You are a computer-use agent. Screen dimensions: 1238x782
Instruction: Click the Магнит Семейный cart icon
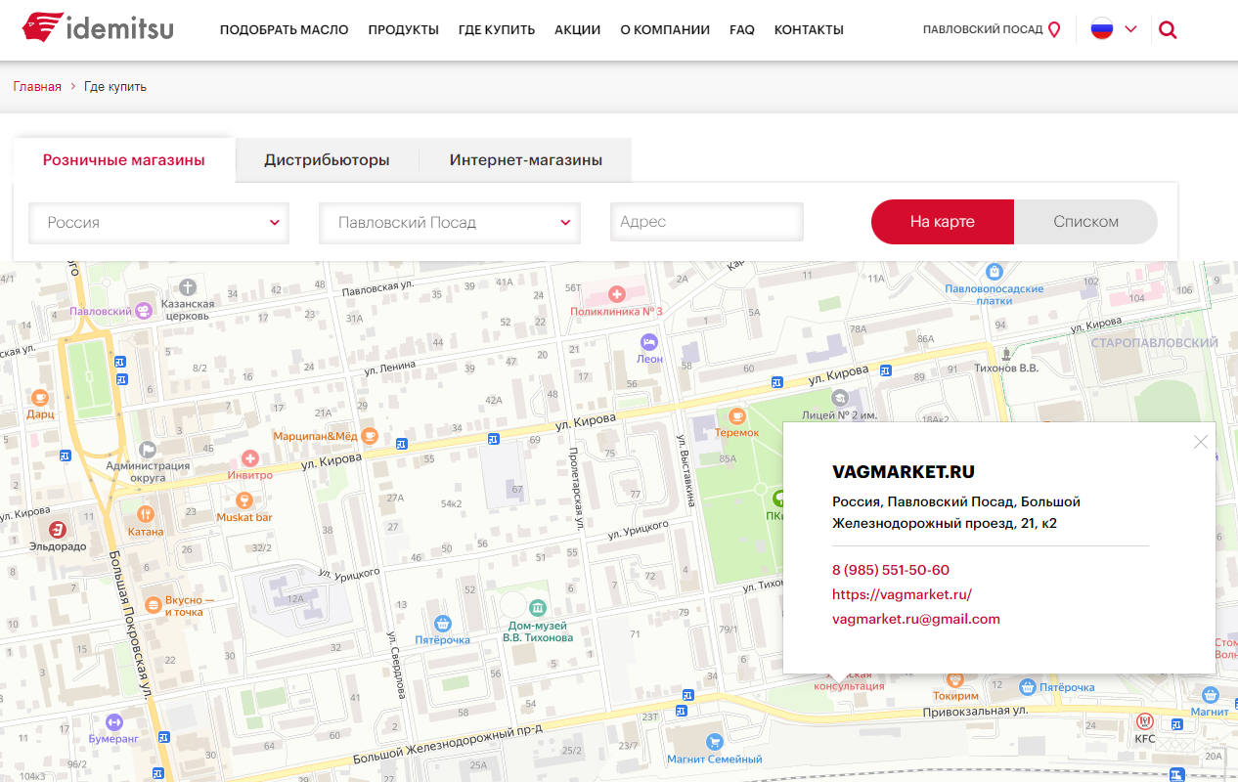[714, 742]
